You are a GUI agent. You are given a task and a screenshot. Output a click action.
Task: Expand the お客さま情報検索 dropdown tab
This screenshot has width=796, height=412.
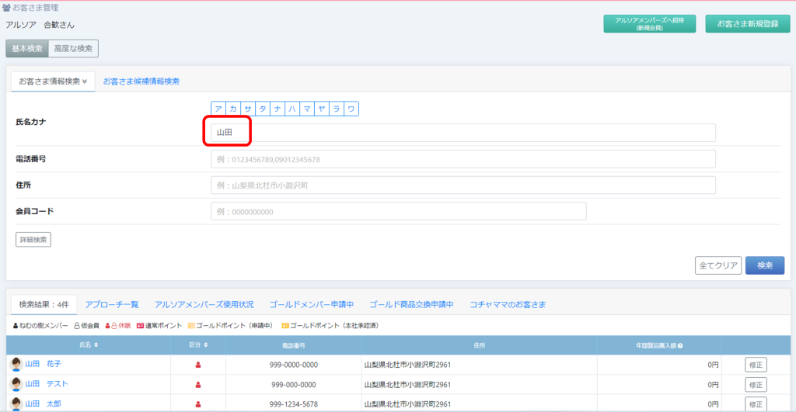tap(52, 81)
